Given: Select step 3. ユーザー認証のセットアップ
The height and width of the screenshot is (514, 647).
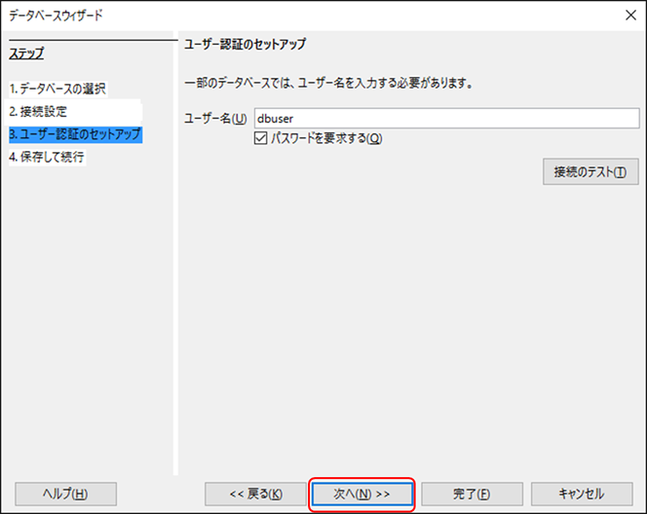Looking at the screenshot, I should 75,134.
